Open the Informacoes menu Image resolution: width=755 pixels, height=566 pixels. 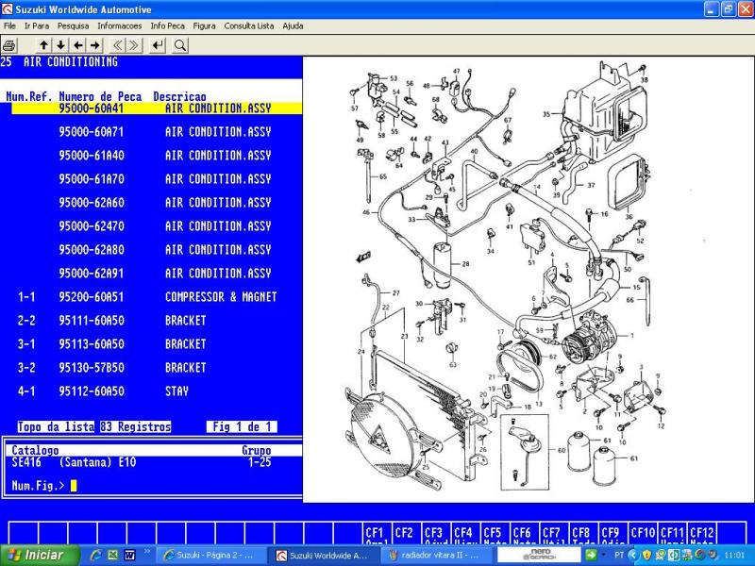coord(120,26)
